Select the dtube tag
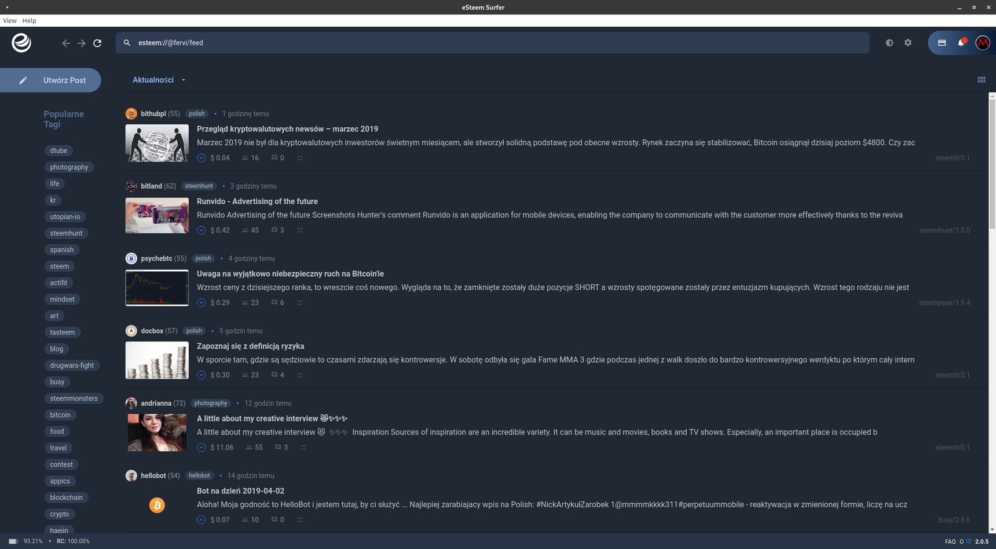Image resolution: width=996 pixels, height=549 pixels. point(58,150)
